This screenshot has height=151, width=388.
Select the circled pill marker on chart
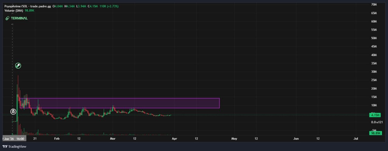point(18,66)
